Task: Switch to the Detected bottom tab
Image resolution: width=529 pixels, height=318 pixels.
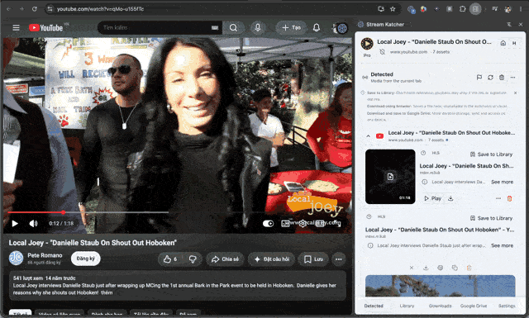Action: [x=374, y=306]
